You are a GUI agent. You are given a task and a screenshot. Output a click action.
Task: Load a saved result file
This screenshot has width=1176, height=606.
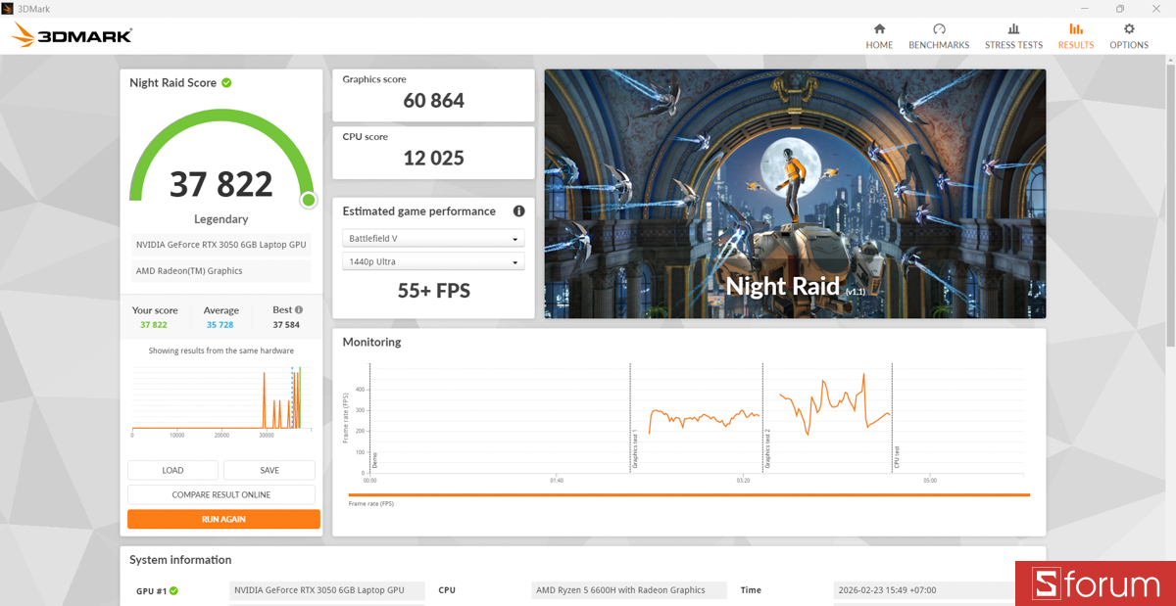point(172,470)
